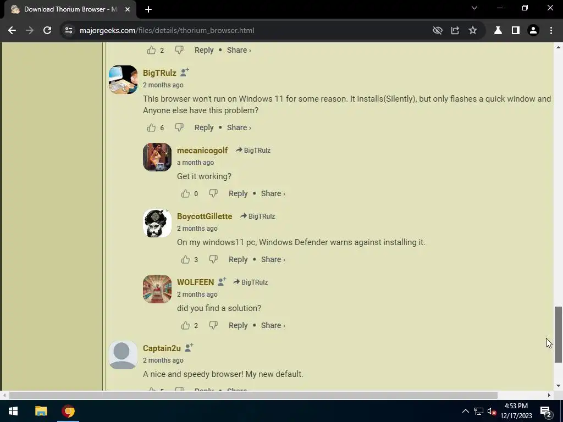
Task: Open the three-dot browser menu
Action: pos(551,31)
